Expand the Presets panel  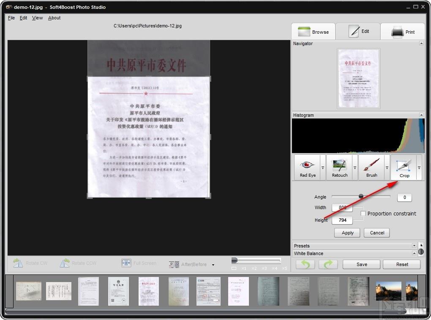click(x=414, y=245)
